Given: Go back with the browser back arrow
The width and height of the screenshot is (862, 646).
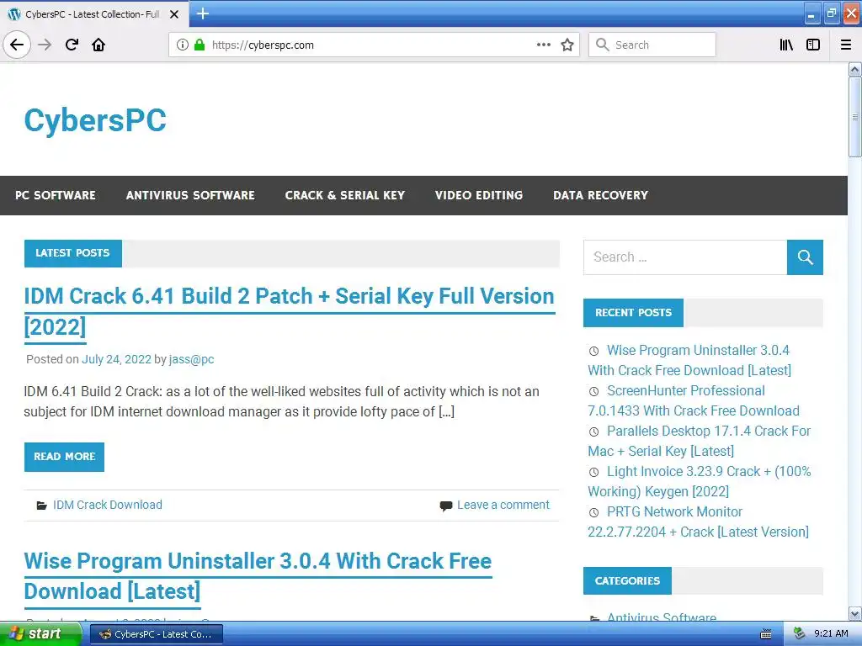Looking at the screenshot, I should (17, 45).
